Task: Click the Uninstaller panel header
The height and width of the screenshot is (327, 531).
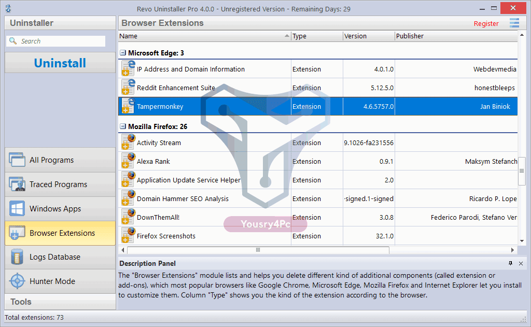Action: pyautogui.click(x=60, y=23)
